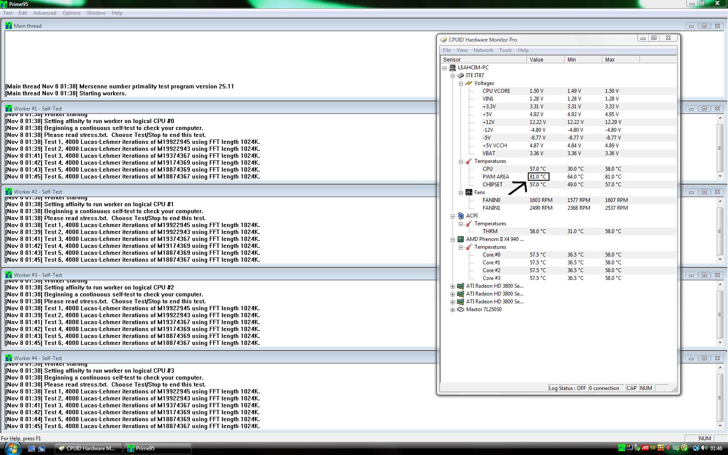This screenshot has height=455, width=728.
Task: Click the Fans node fan icon
Action: (x=469, y=192)
